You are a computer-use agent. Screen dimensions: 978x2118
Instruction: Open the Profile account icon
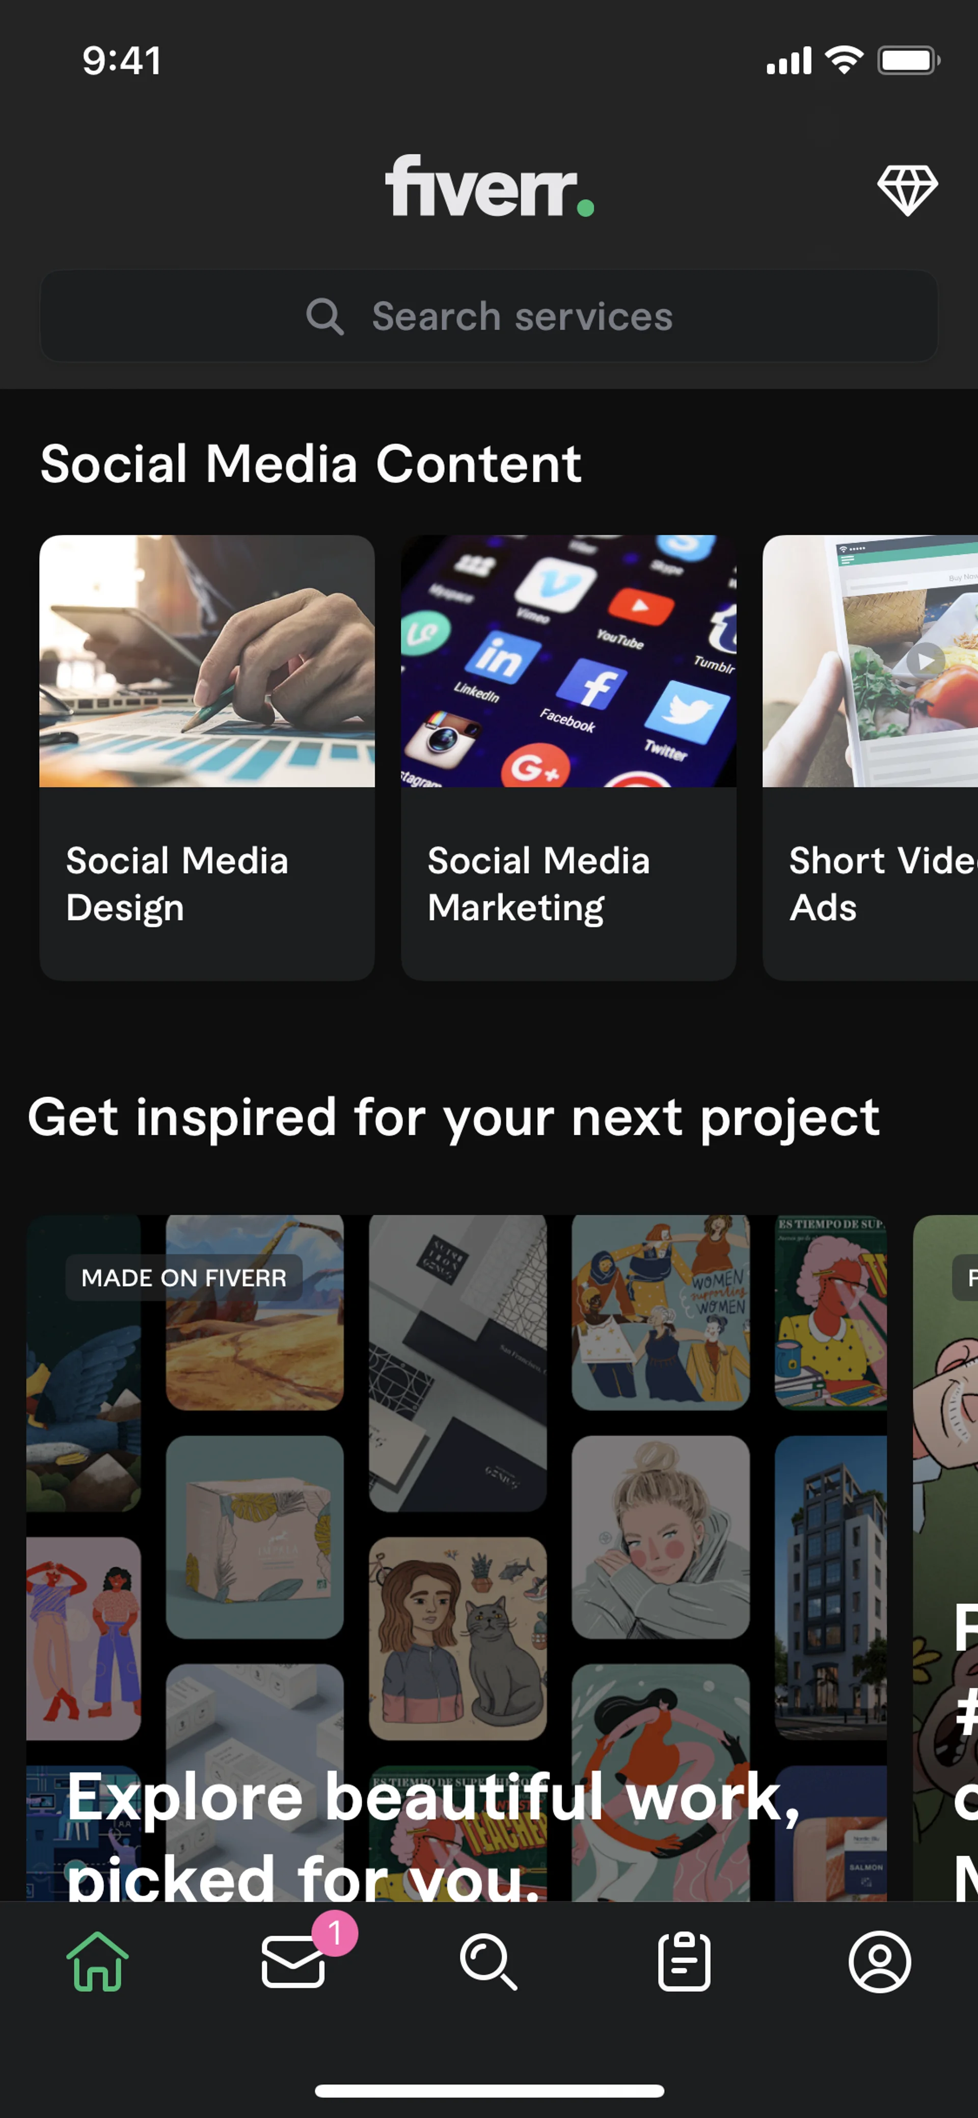[879, 1962]
